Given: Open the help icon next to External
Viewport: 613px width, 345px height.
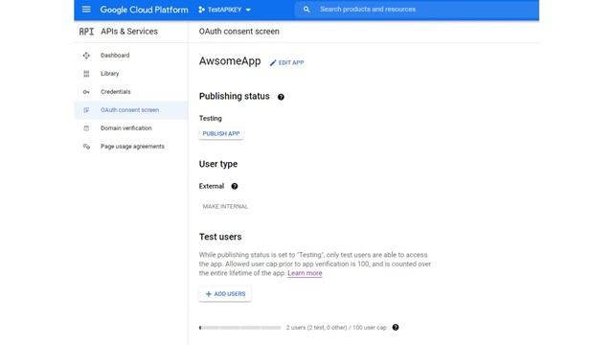Looking at the screenshot, I should coord(234,186).
